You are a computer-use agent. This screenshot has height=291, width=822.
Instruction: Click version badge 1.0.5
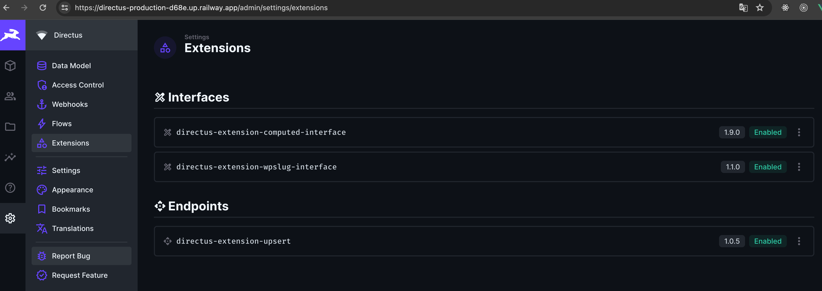pyautogui.click(x=732, y=241)
